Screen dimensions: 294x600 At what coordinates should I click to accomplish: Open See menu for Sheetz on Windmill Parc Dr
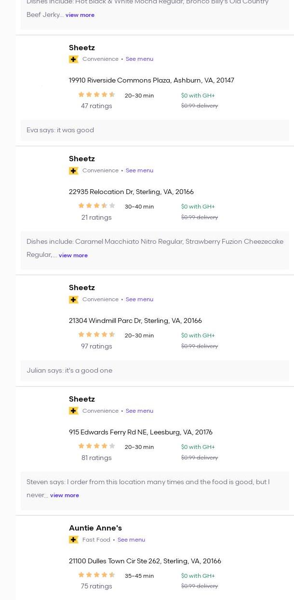pyautogui.click(x=139, y=300)
